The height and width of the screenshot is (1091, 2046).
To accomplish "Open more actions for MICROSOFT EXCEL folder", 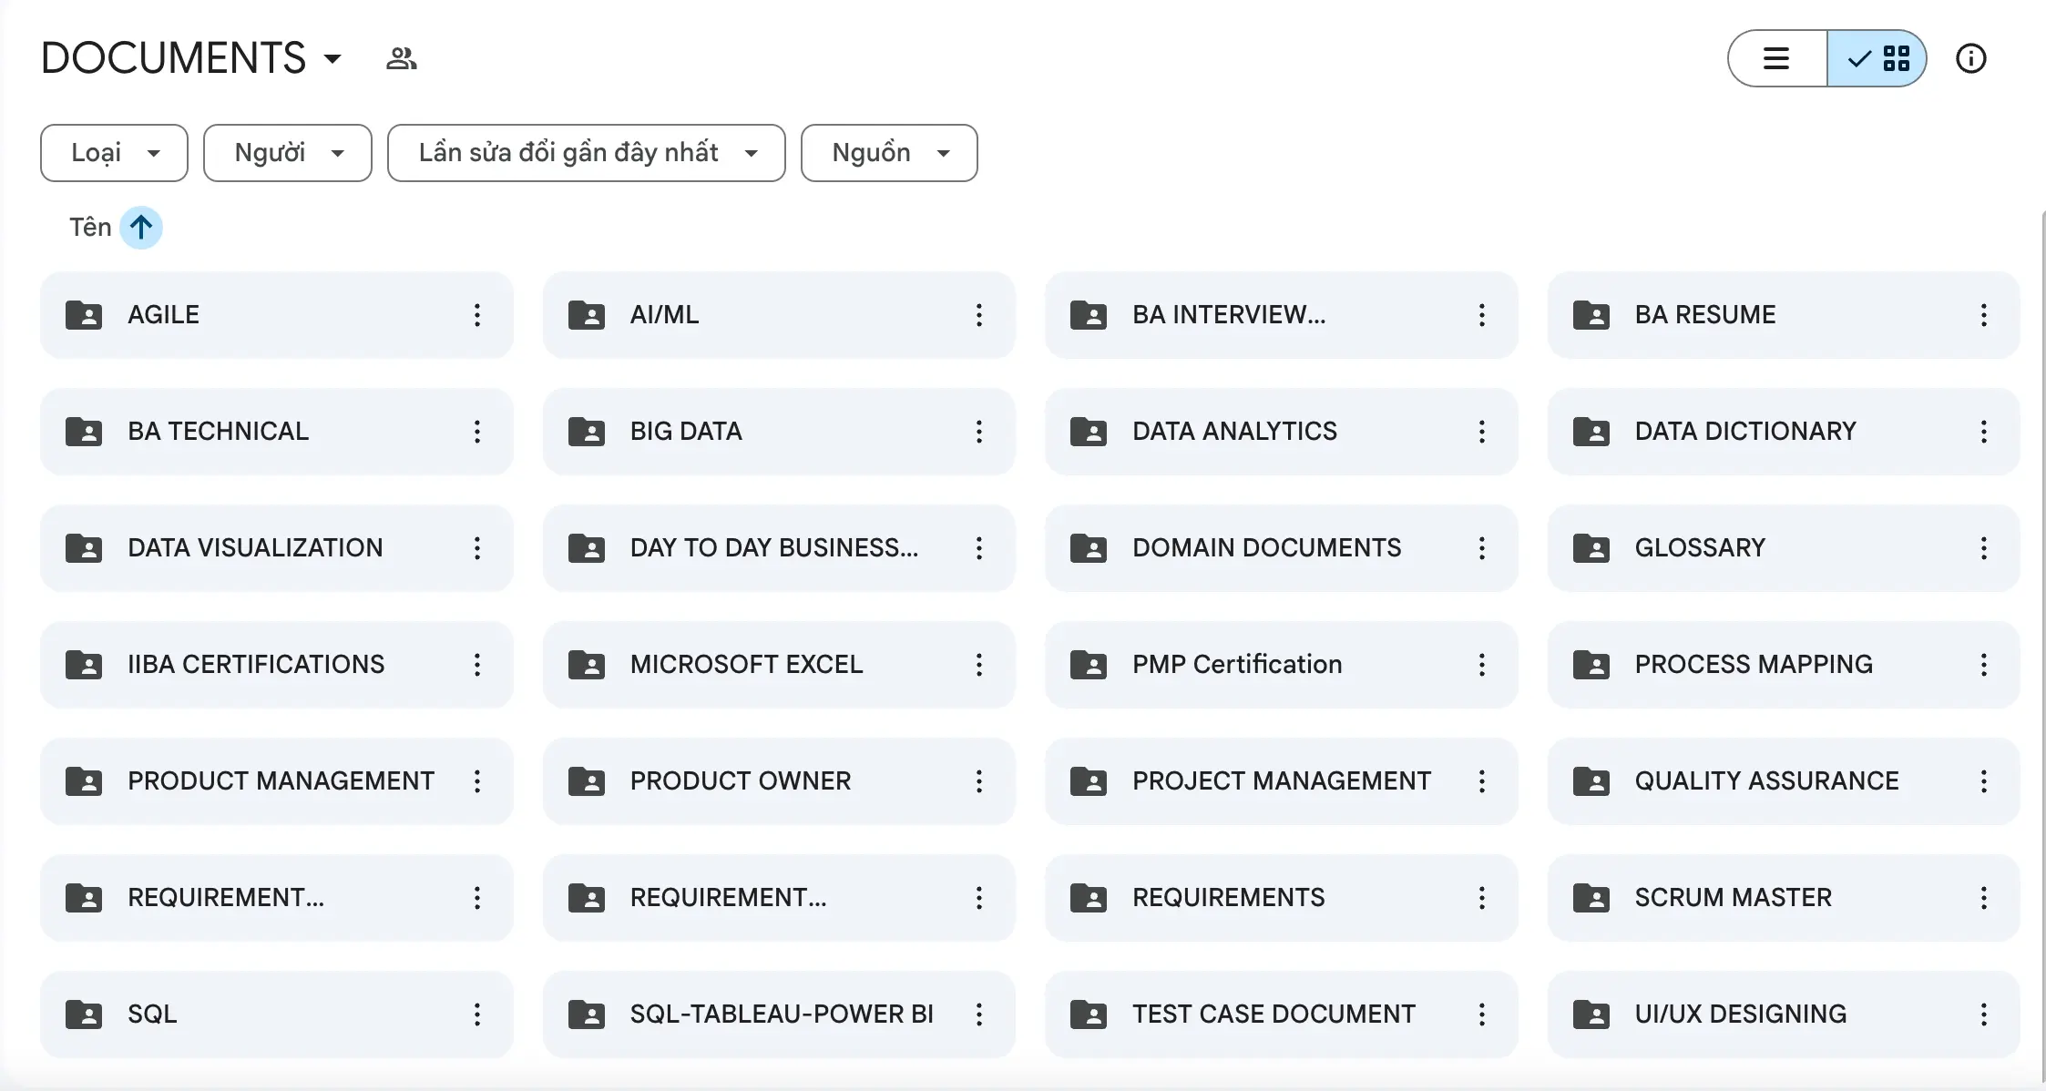I will [979, 665].
